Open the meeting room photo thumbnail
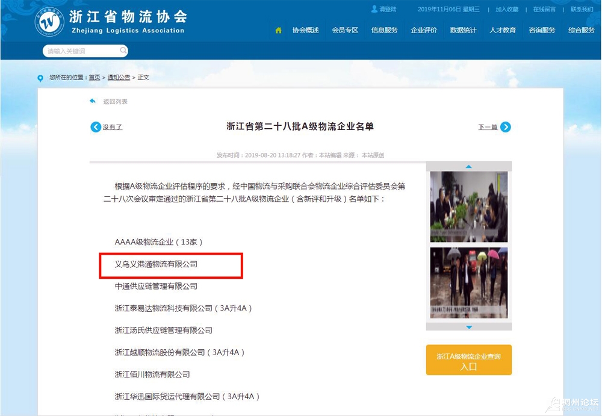The width and height of the screenshot is (602, 416). [469, 206]
